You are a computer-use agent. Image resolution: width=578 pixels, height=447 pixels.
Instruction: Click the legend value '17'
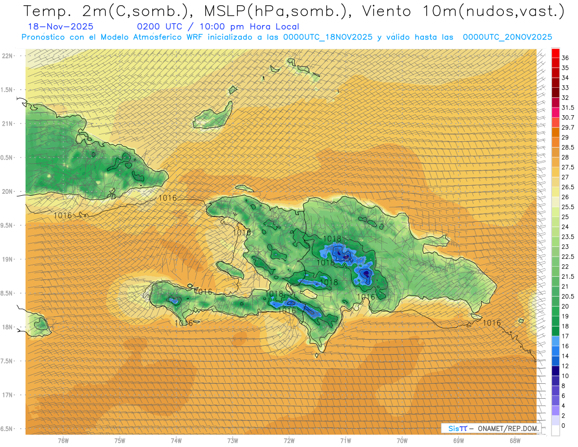pos(565,336)
